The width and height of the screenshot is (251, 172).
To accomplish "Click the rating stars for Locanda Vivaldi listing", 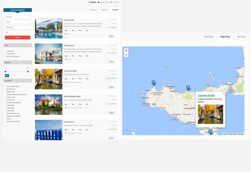I will click(x=112, y=71).
